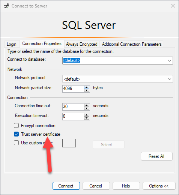The height and width of the screenshot is (195, 179).
Task: Click the Connect button
Action: (x=66, y=186)
